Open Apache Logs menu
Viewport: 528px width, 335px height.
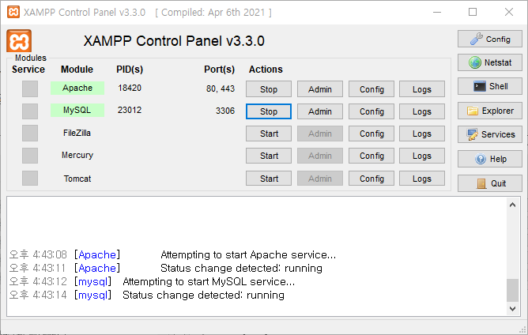(x=422, y=89)
